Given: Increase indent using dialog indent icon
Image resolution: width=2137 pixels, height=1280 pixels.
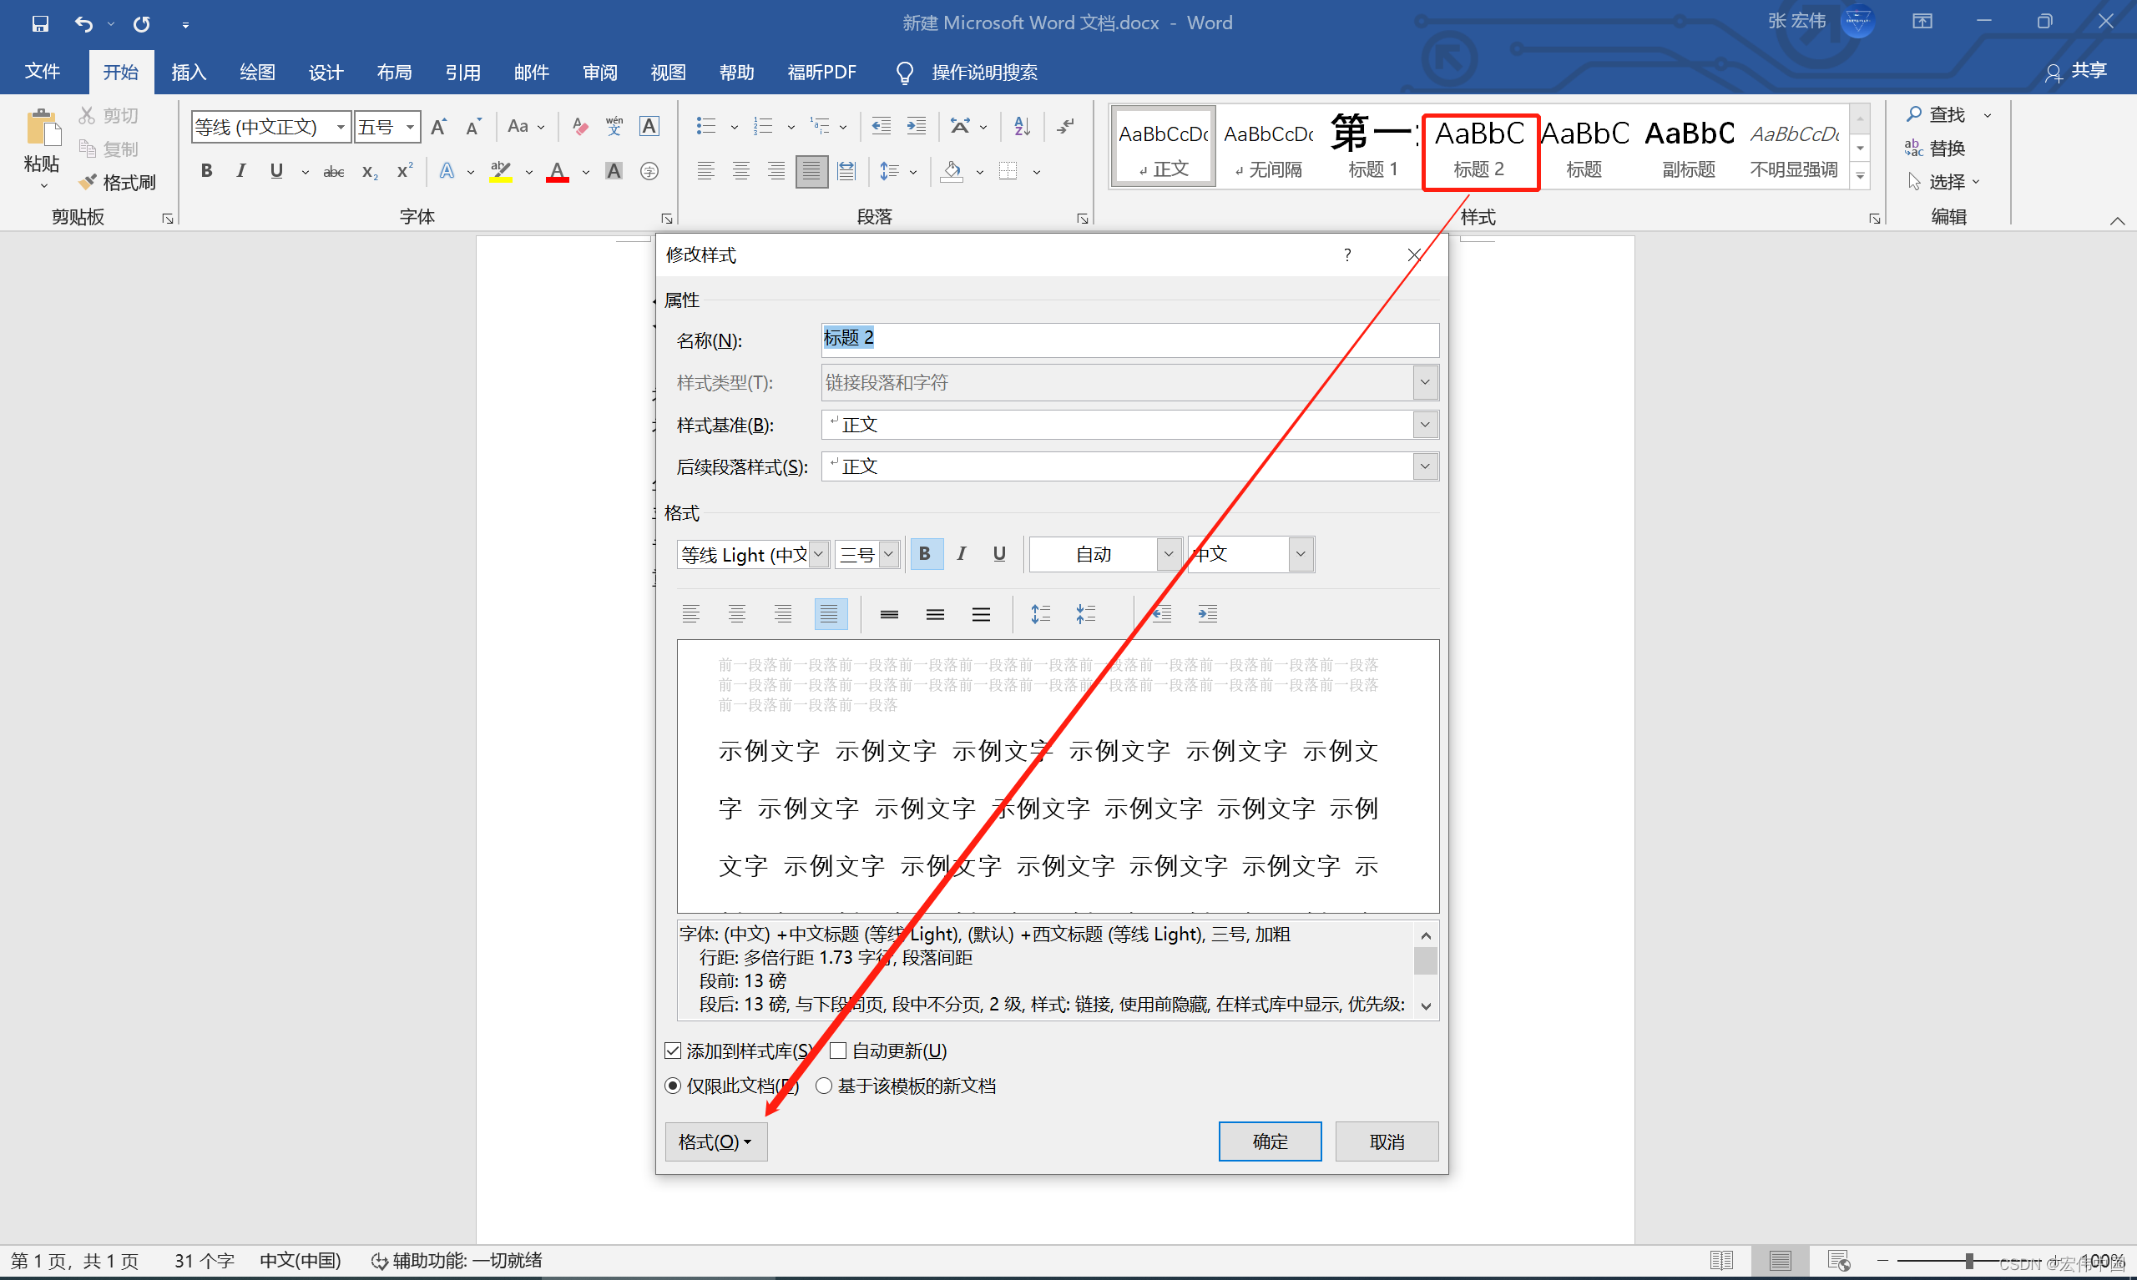Looking at the screenshot, I should pyautogui.click(x=1207, y=614).
